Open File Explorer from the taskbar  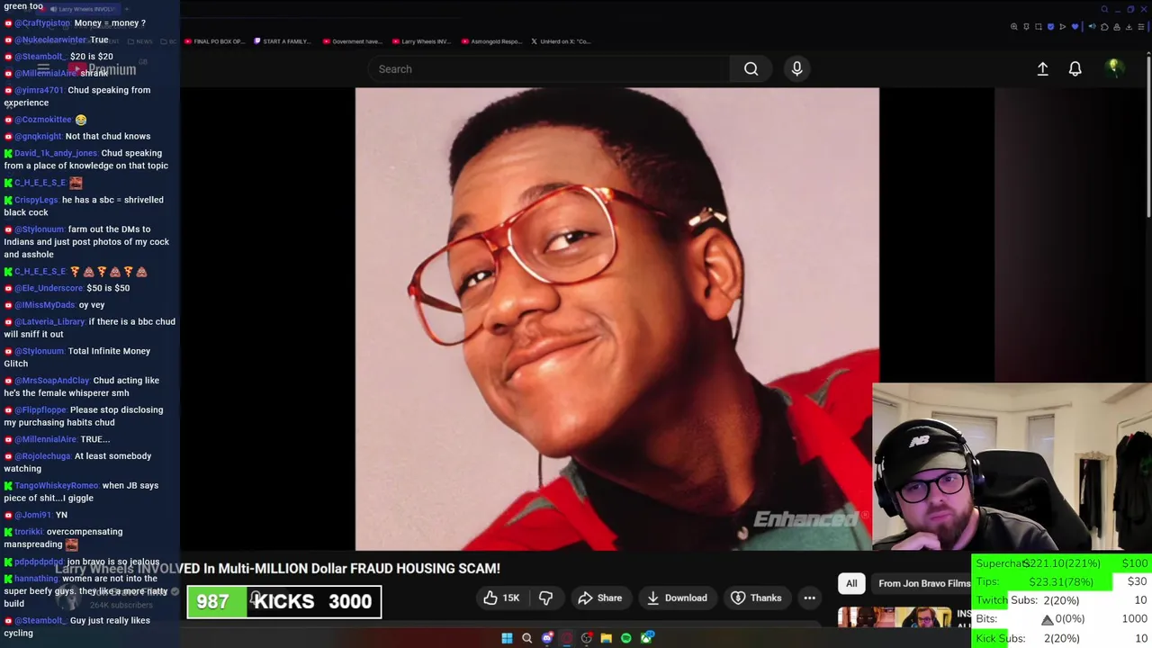(x=606, y=638)
